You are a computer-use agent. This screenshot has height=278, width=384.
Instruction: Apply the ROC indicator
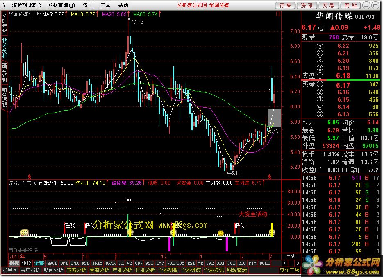(242, 264)
